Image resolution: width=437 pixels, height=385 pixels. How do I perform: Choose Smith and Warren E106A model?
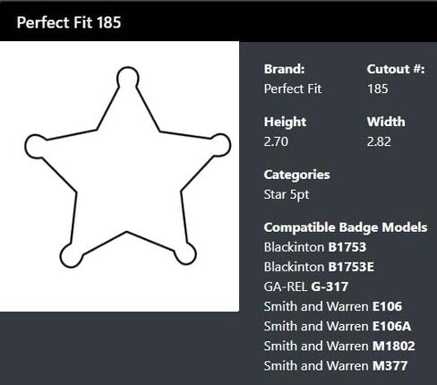[x=338, y=326]
